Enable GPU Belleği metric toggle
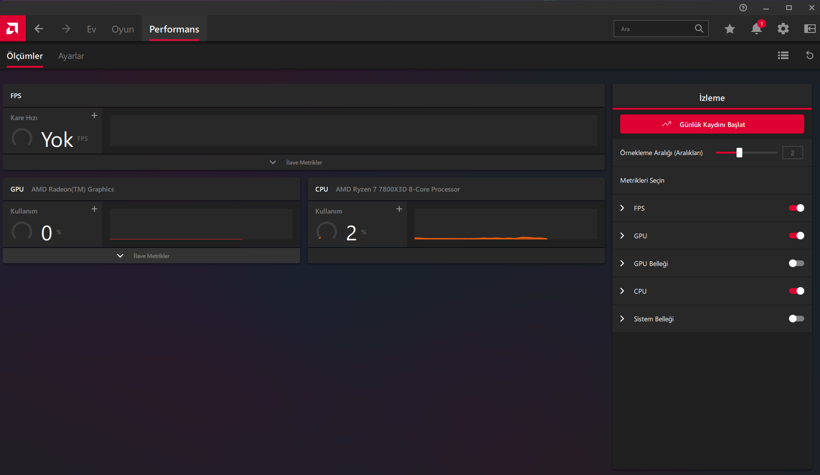The width and height of the screenshot is (820, 475). (x=796, y=263)
